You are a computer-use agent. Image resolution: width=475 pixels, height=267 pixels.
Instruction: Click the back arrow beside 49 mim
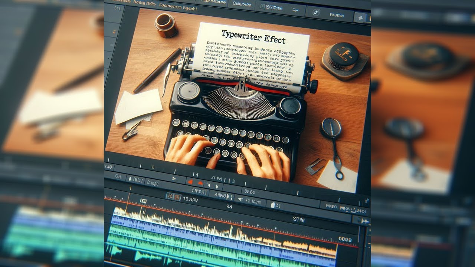click(240, 200)
